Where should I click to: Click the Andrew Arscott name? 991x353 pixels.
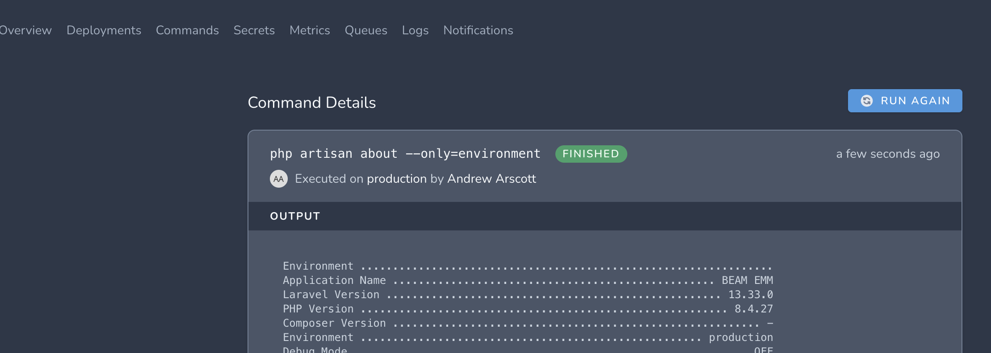coord(491,179)
